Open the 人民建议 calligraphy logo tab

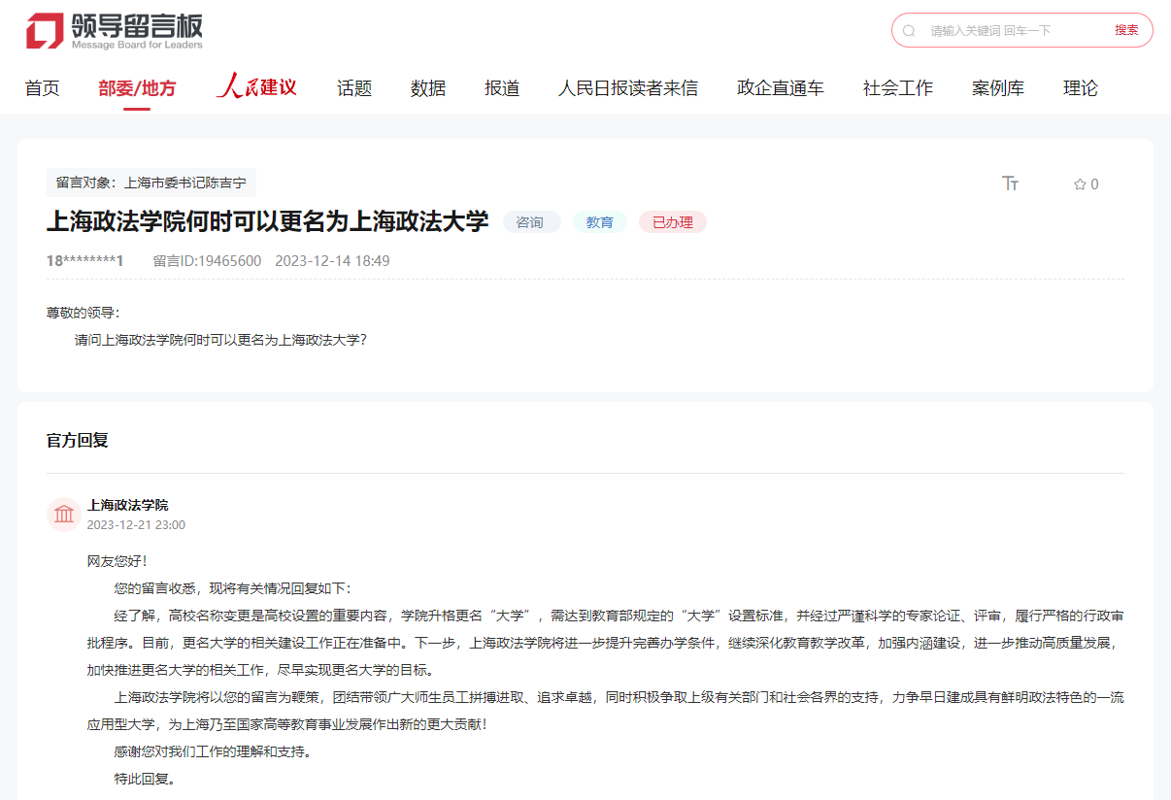click(x=256, y=87)
